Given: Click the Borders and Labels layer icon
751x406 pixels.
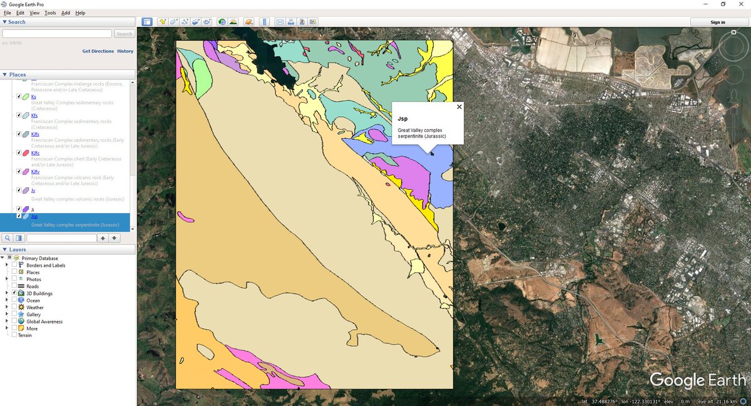Looking at the screenshot, I should [21, 265].
